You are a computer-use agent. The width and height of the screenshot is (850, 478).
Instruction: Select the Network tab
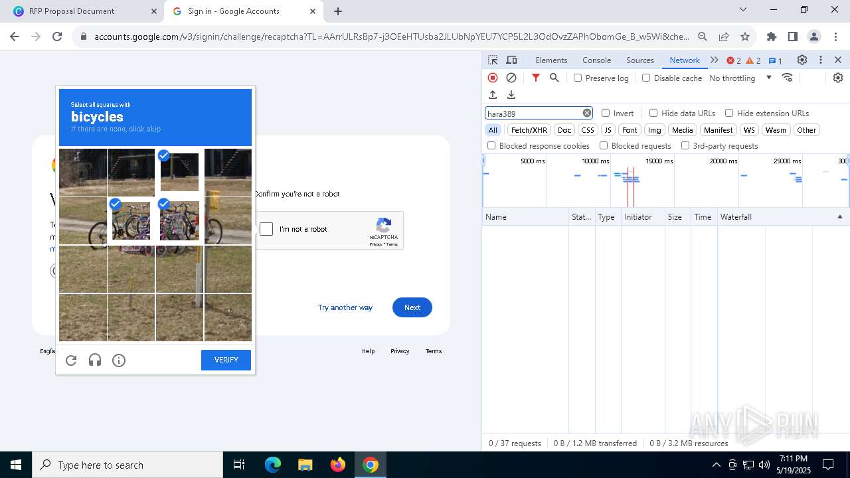point(685,60)
